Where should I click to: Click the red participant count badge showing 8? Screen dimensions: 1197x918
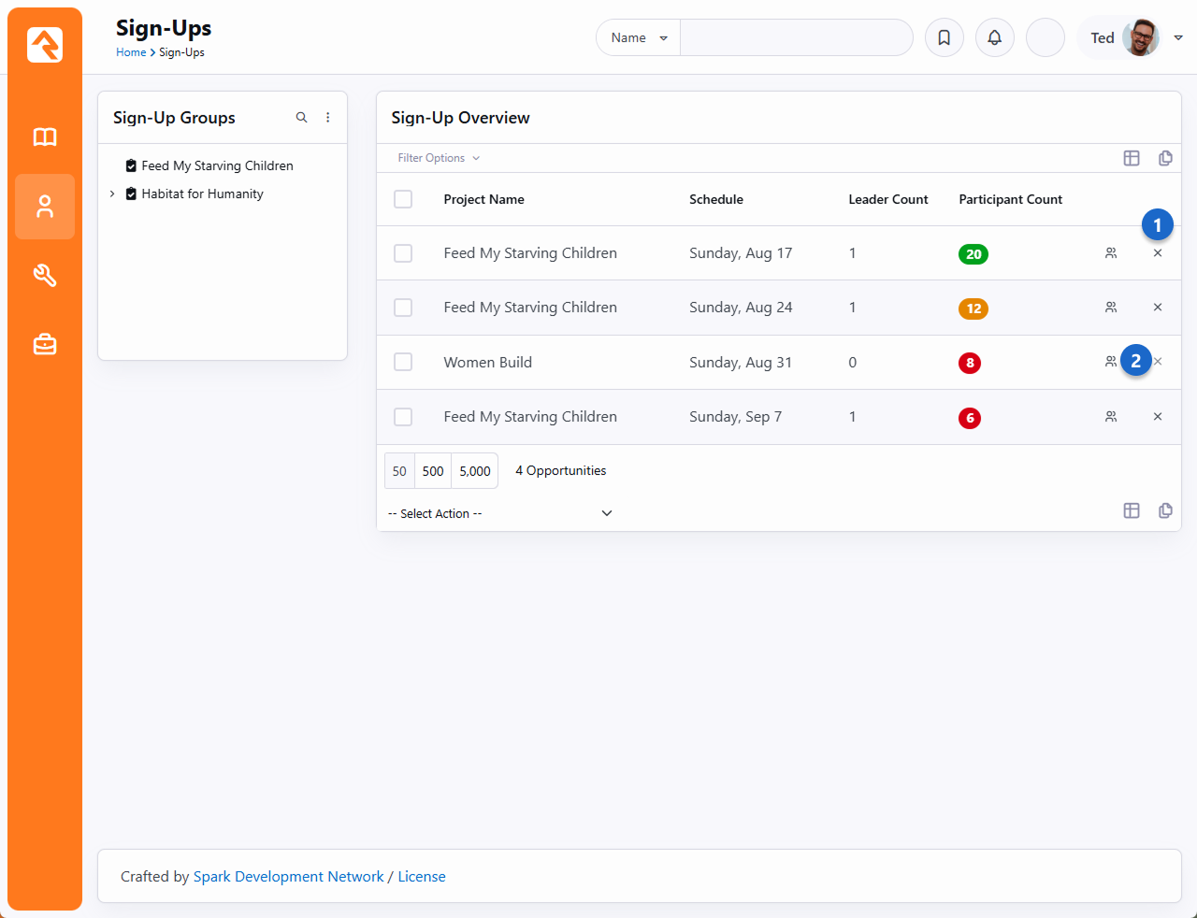coord(969,363)
